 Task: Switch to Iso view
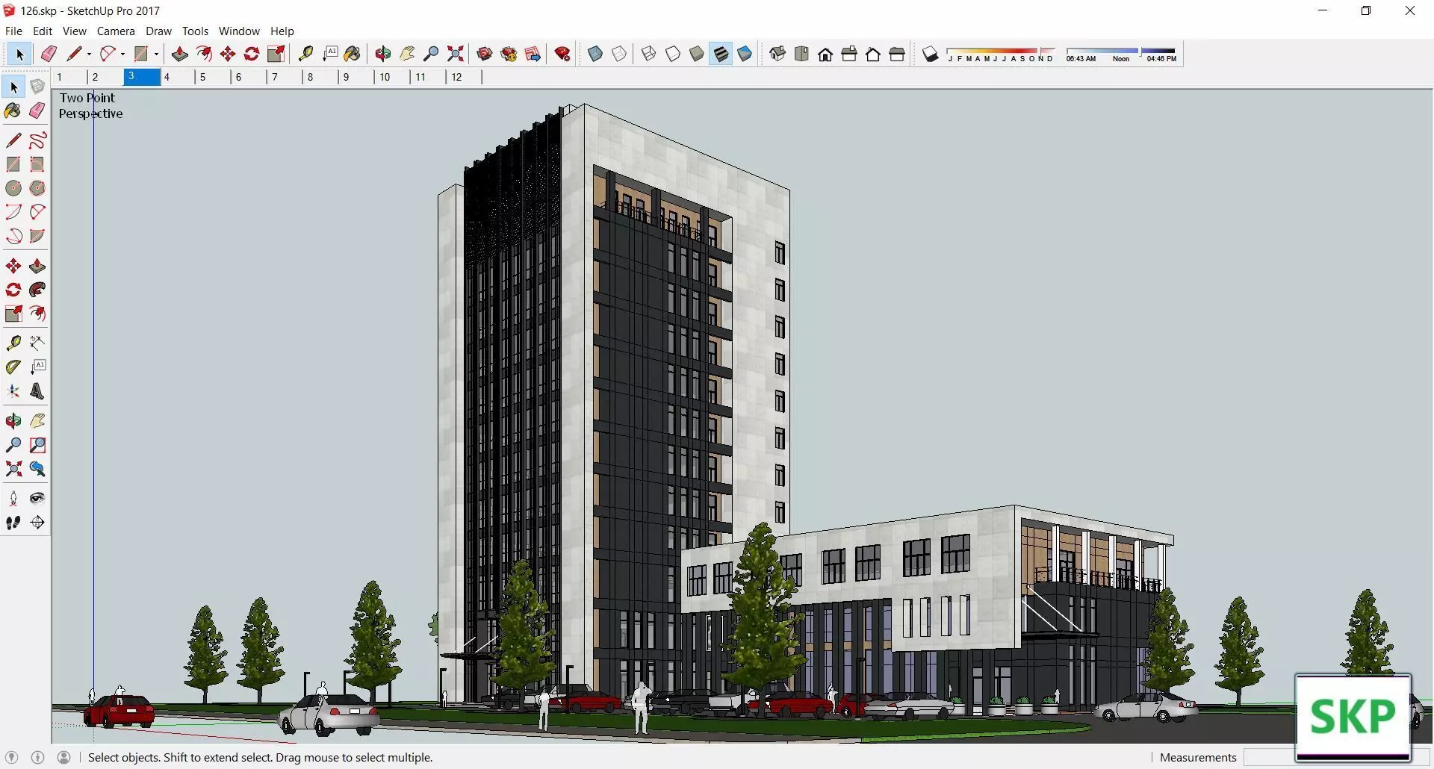pos(777,54)
